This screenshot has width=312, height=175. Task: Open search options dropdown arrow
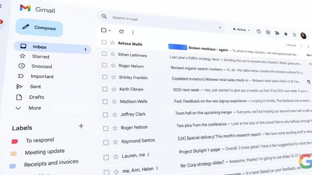220,28
